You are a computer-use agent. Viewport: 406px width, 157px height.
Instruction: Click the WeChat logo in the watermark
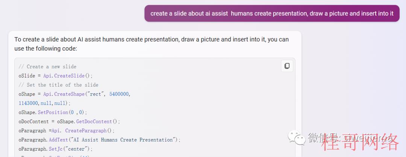(297, 138)
